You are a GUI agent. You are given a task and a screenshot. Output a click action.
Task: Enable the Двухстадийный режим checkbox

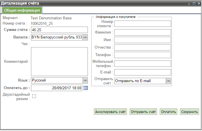click(x=34, y=96)
